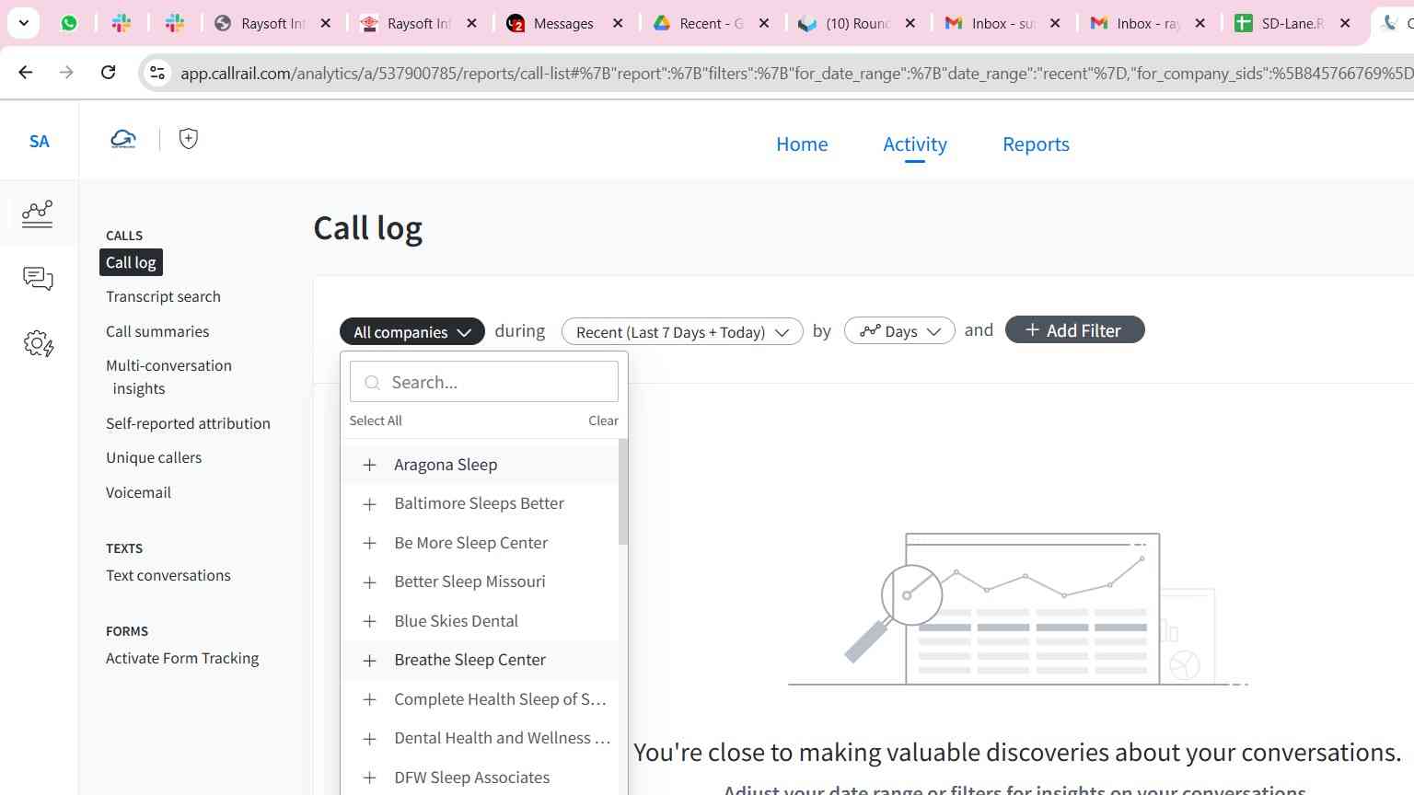
Task: Go back with the browser back arrow
Action: pos(26,72)
